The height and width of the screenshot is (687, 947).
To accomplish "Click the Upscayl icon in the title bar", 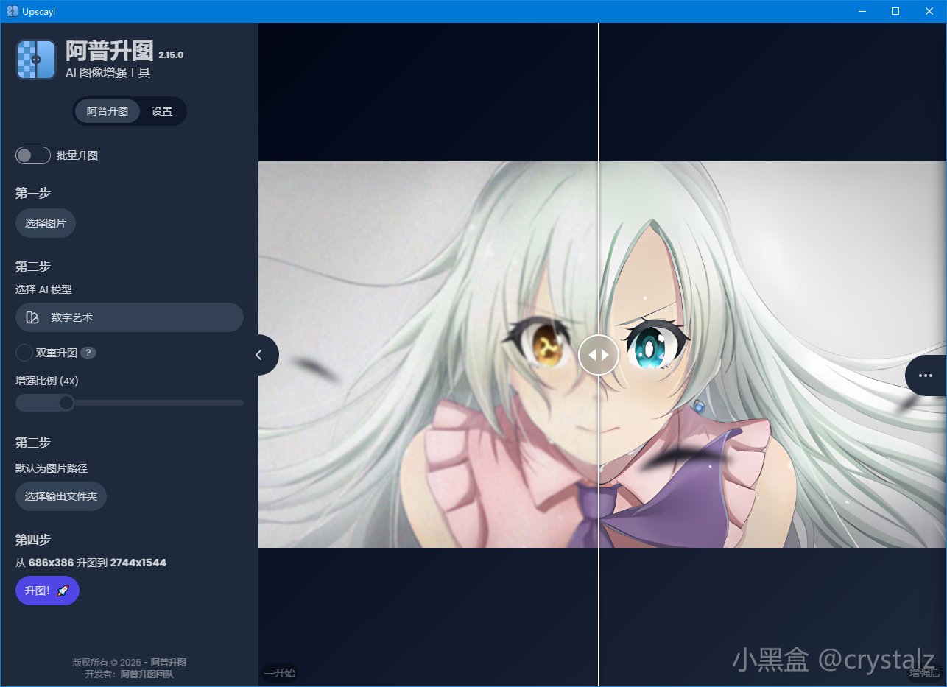I will pos(12,11).
